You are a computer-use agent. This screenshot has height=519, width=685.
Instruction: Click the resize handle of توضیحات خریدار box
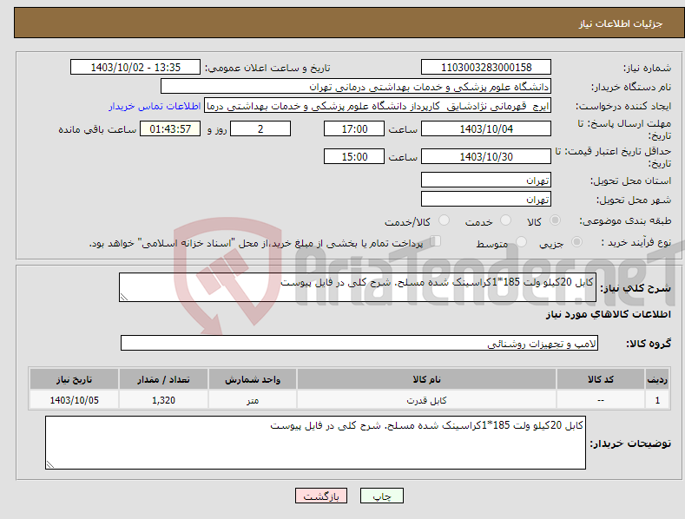(x=50, y=465)
